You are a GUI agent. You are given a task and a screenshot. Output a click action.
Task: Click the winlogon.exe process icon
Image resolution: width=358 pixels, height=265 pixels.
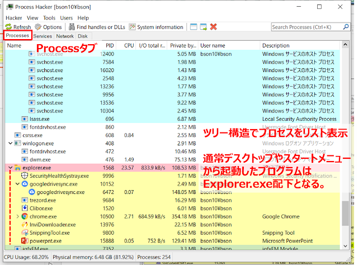(x=17, y=143)
